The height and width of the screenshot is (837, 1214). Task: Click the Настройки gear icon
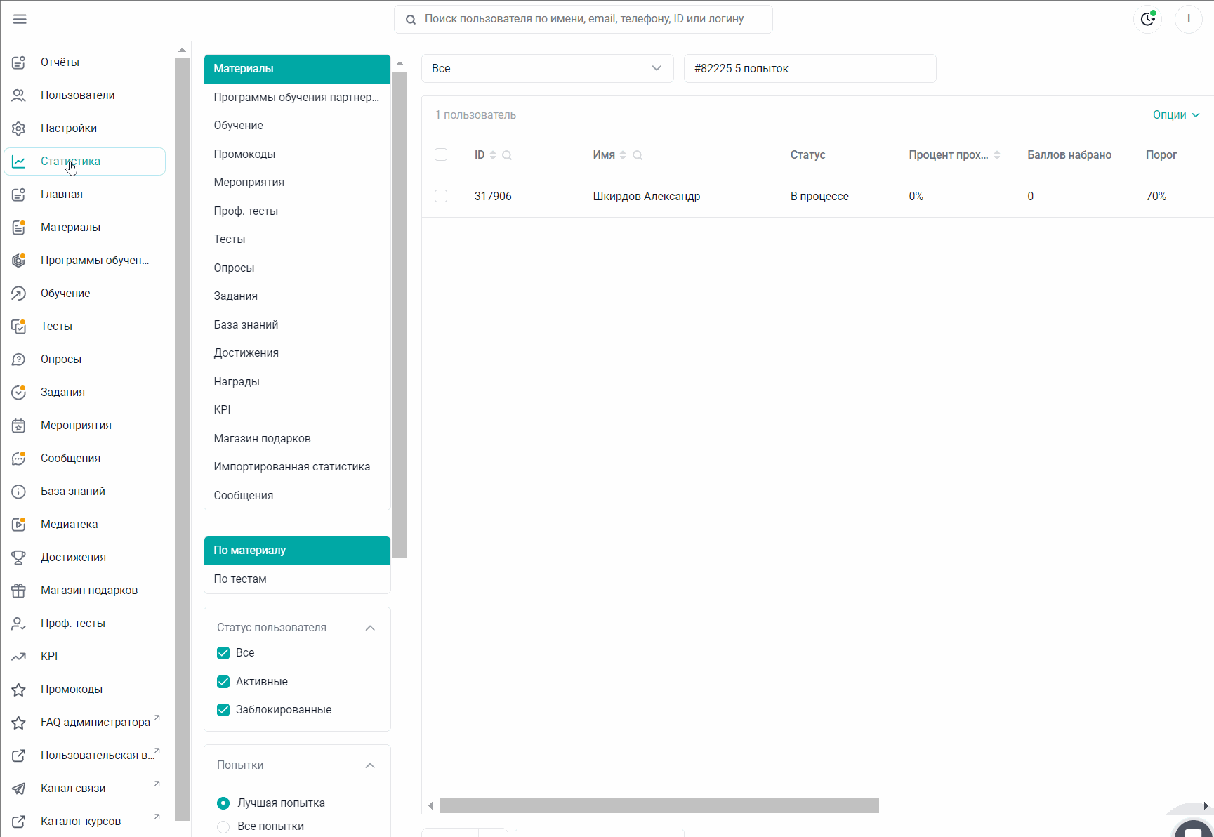[x=19, y=128]
